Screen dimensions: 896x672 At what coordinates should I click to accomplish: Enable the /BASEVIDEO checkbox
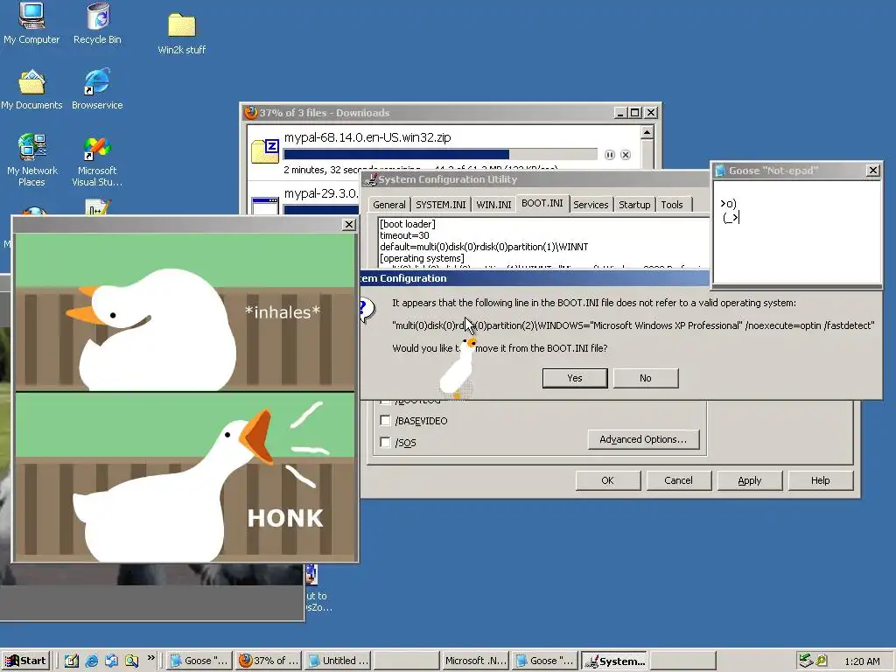point(385,421)
